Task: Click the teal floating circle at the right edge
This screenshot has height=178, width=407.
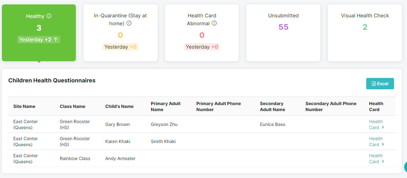Action: tap(405, 167)
